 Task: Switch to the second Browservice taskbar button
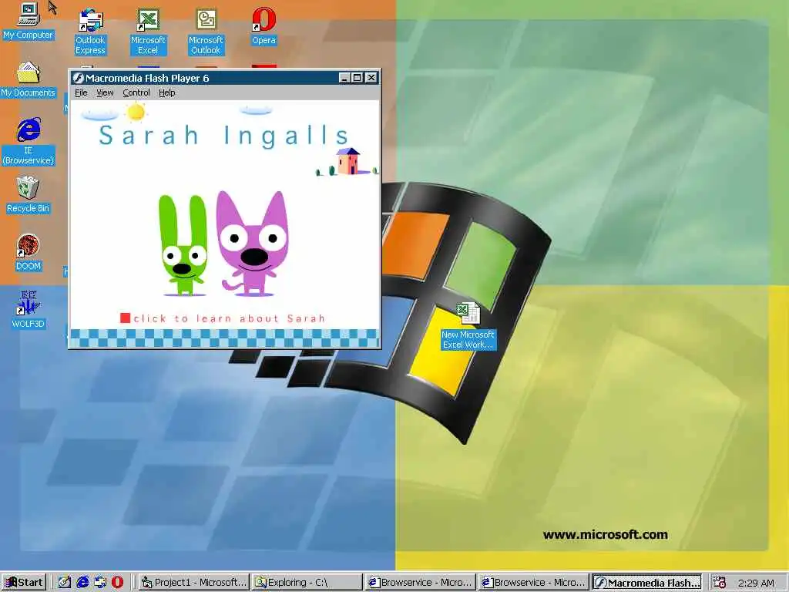click(x=534, y=583)
